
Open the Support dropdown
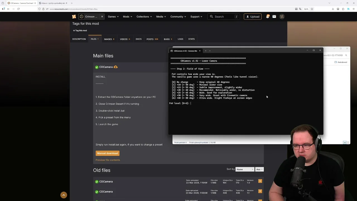pos(196,16)
